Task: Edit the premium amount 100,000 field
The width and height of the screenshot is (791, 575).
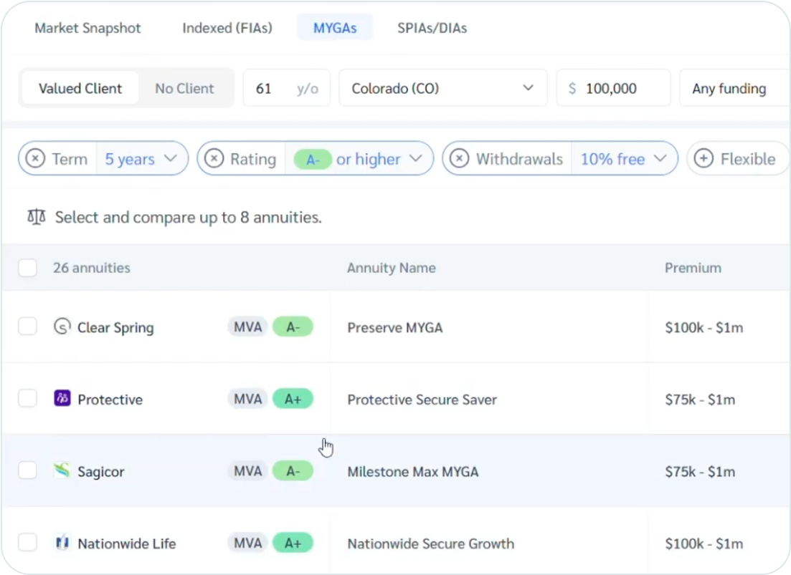Action: pyautogui.click(x=613, y=88)
